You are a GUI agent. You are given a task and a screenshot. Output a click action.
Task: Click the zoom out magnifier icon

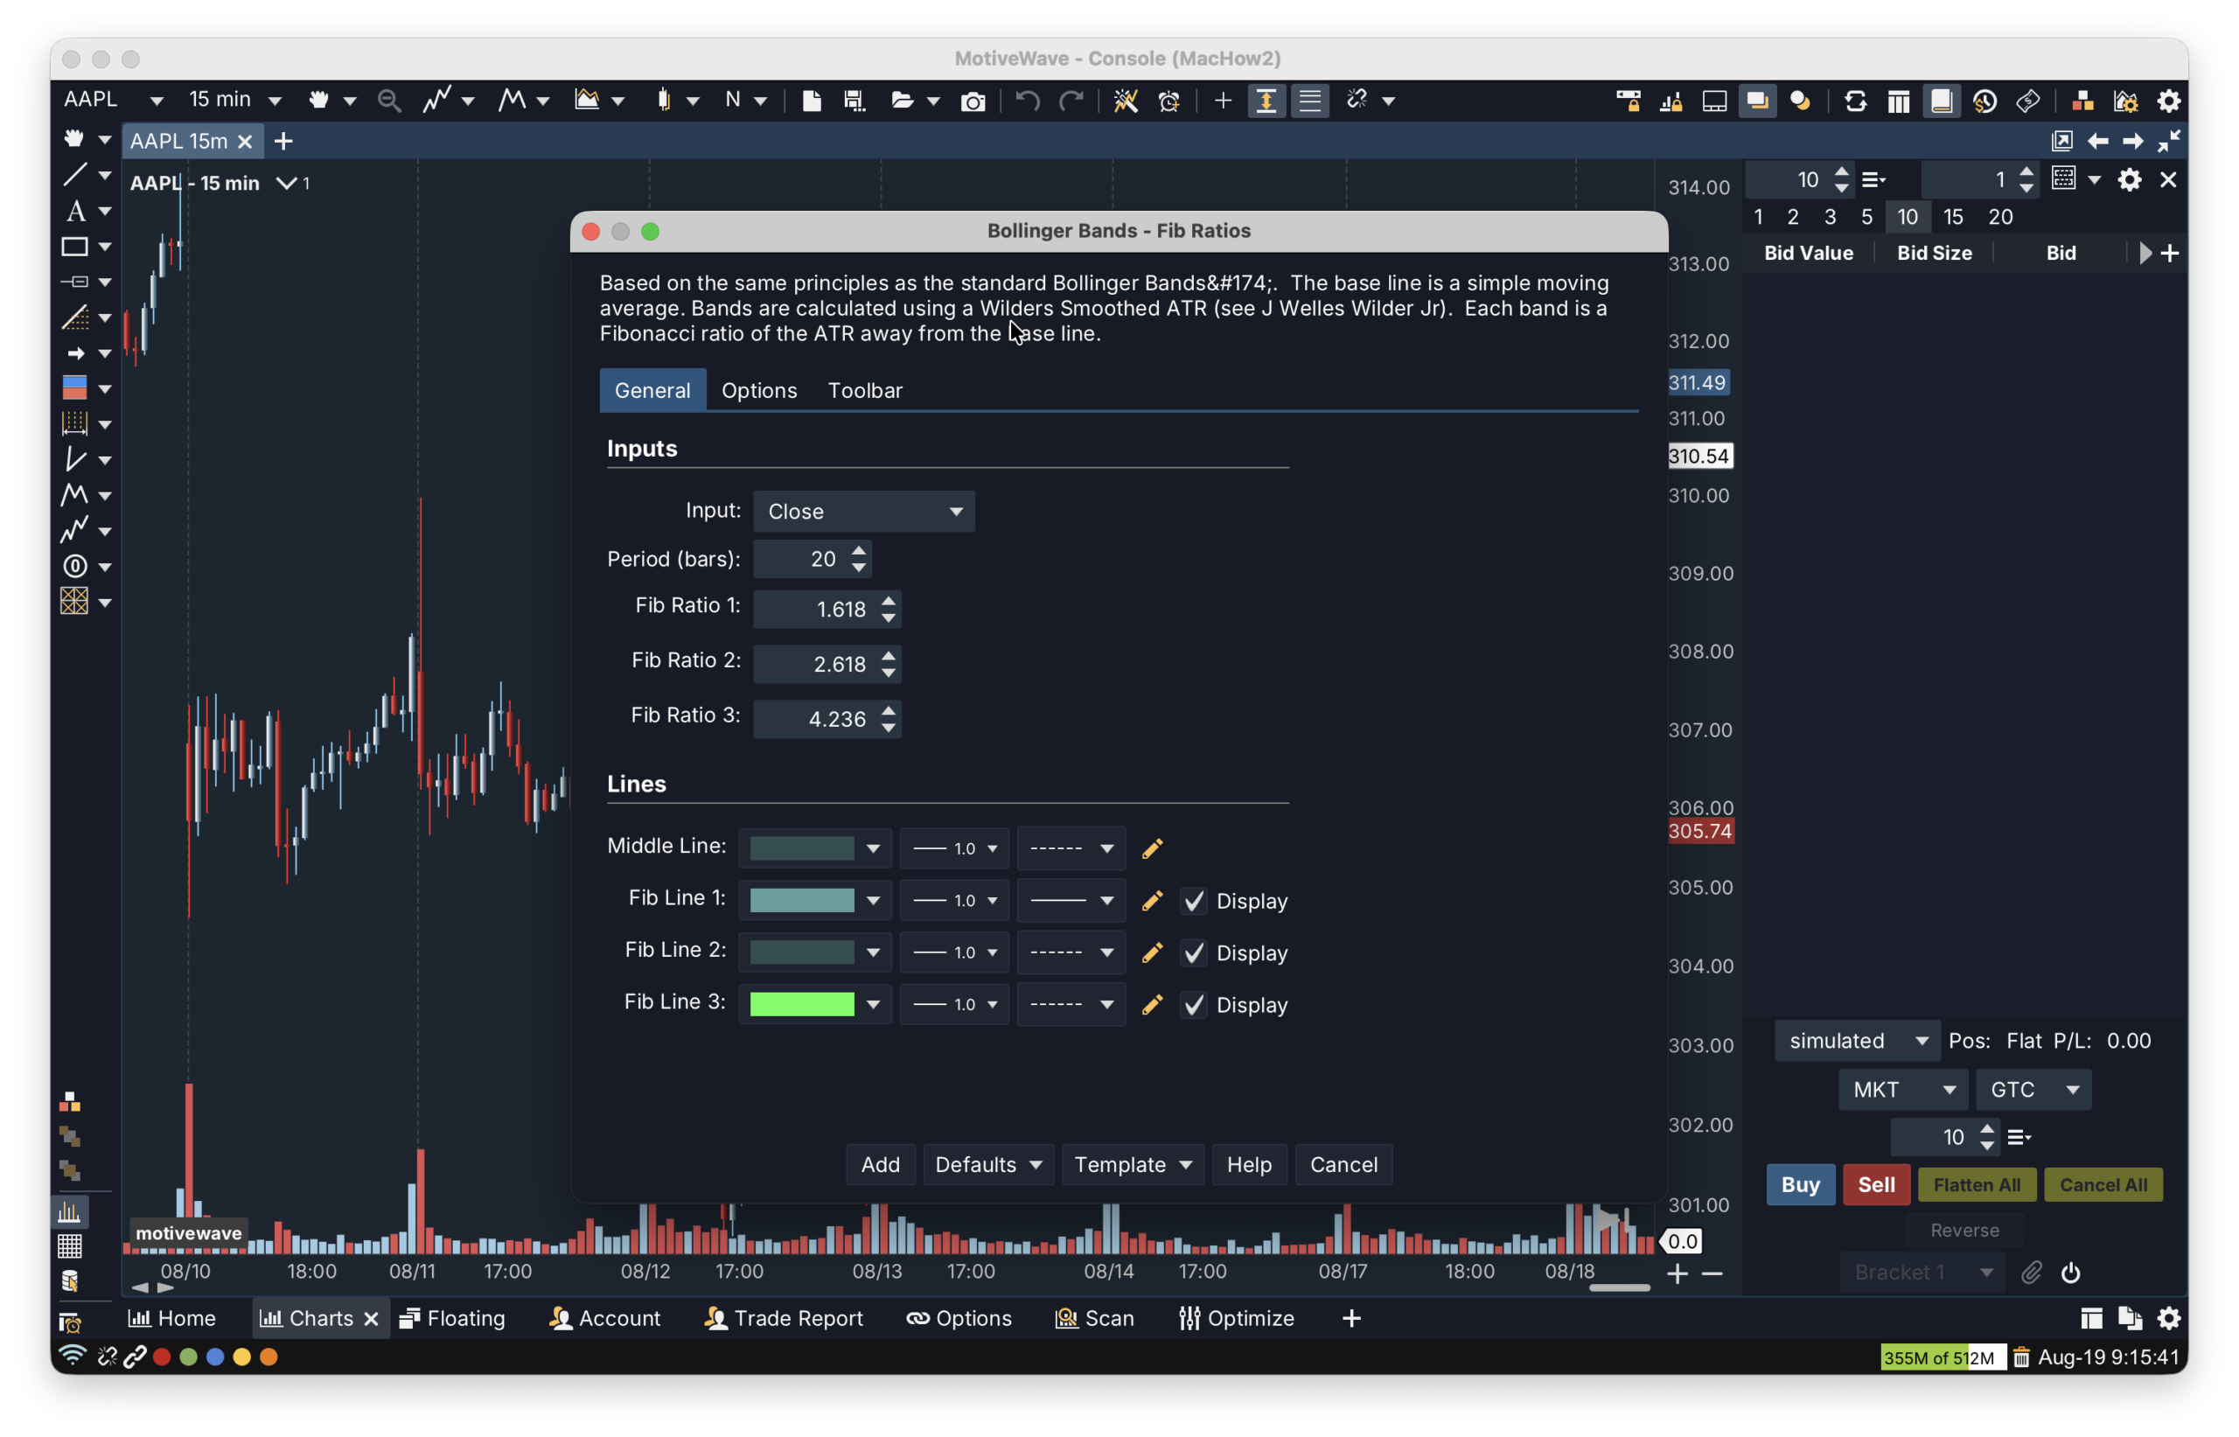click(389, 100)
